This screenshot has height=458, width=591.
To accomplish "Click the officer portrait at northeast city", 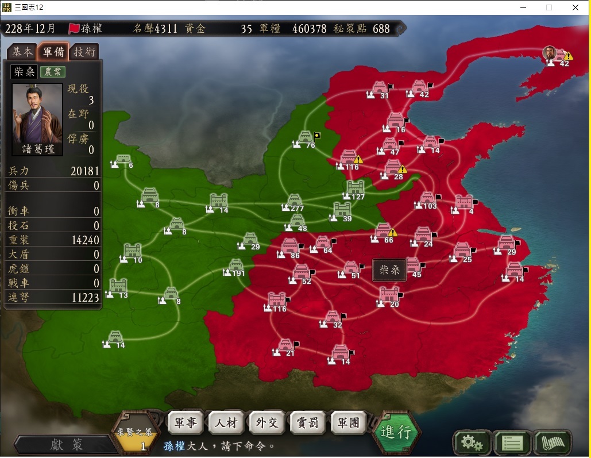I will click(x=550, y=53).
